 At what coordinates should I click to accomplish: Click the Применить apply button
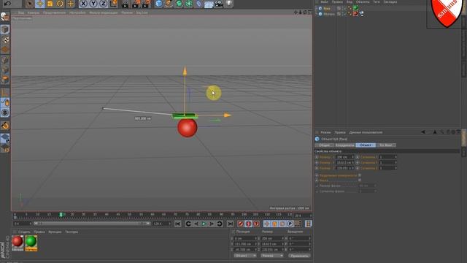[x=299, y=256]
